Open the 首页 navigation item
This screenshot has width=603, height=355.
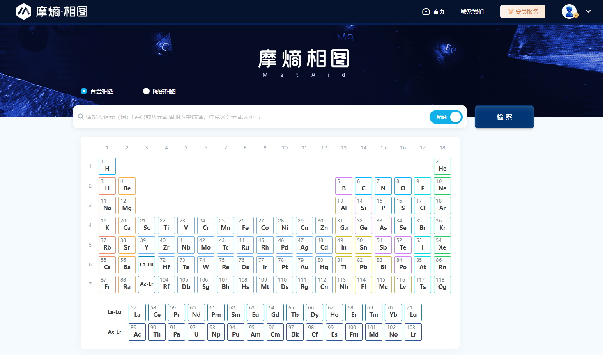pyautogui.click(x=439, y=11)
